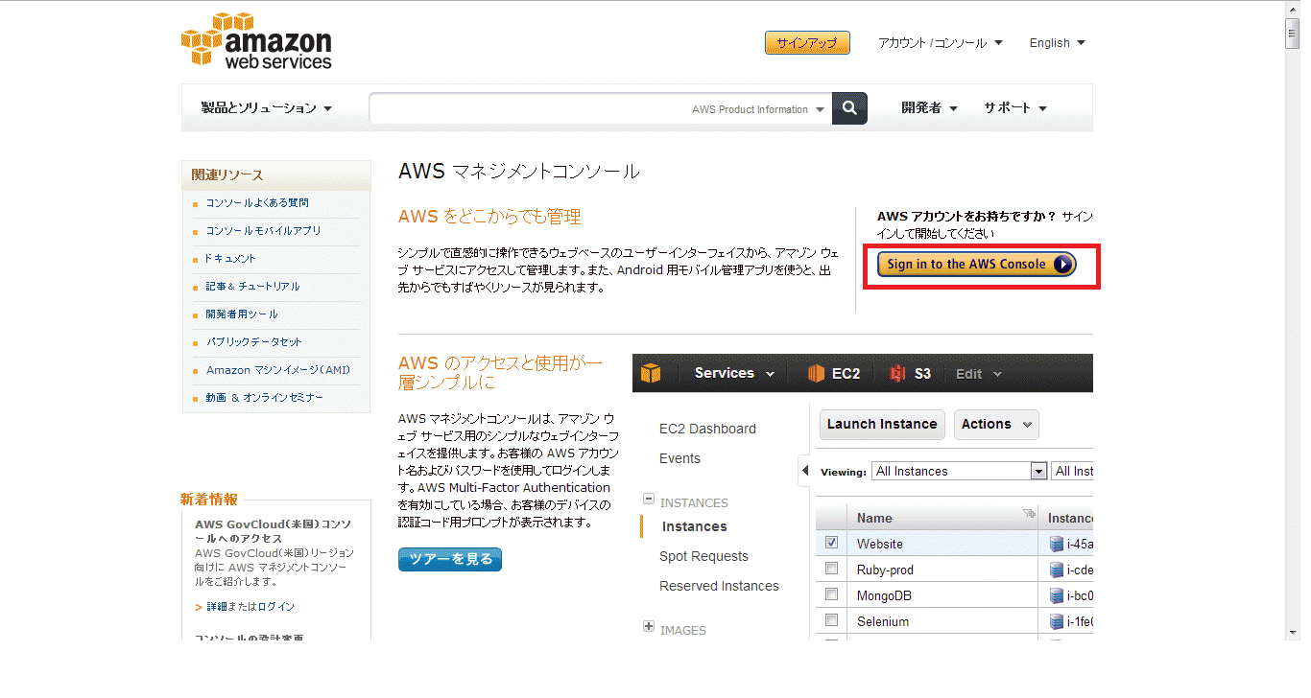This screenshot has width=1311, height=698.
Task: Open the Services dropdown in console
Action: 734,373
